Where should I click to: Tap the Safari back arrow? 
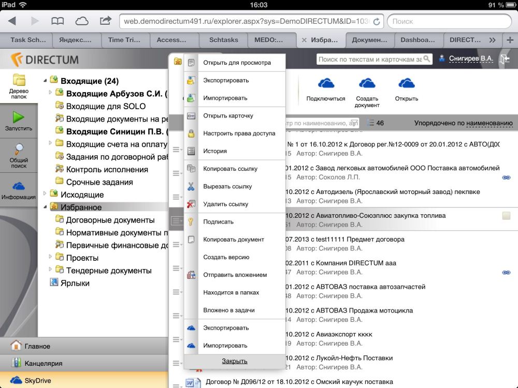[x=12, y=21]
